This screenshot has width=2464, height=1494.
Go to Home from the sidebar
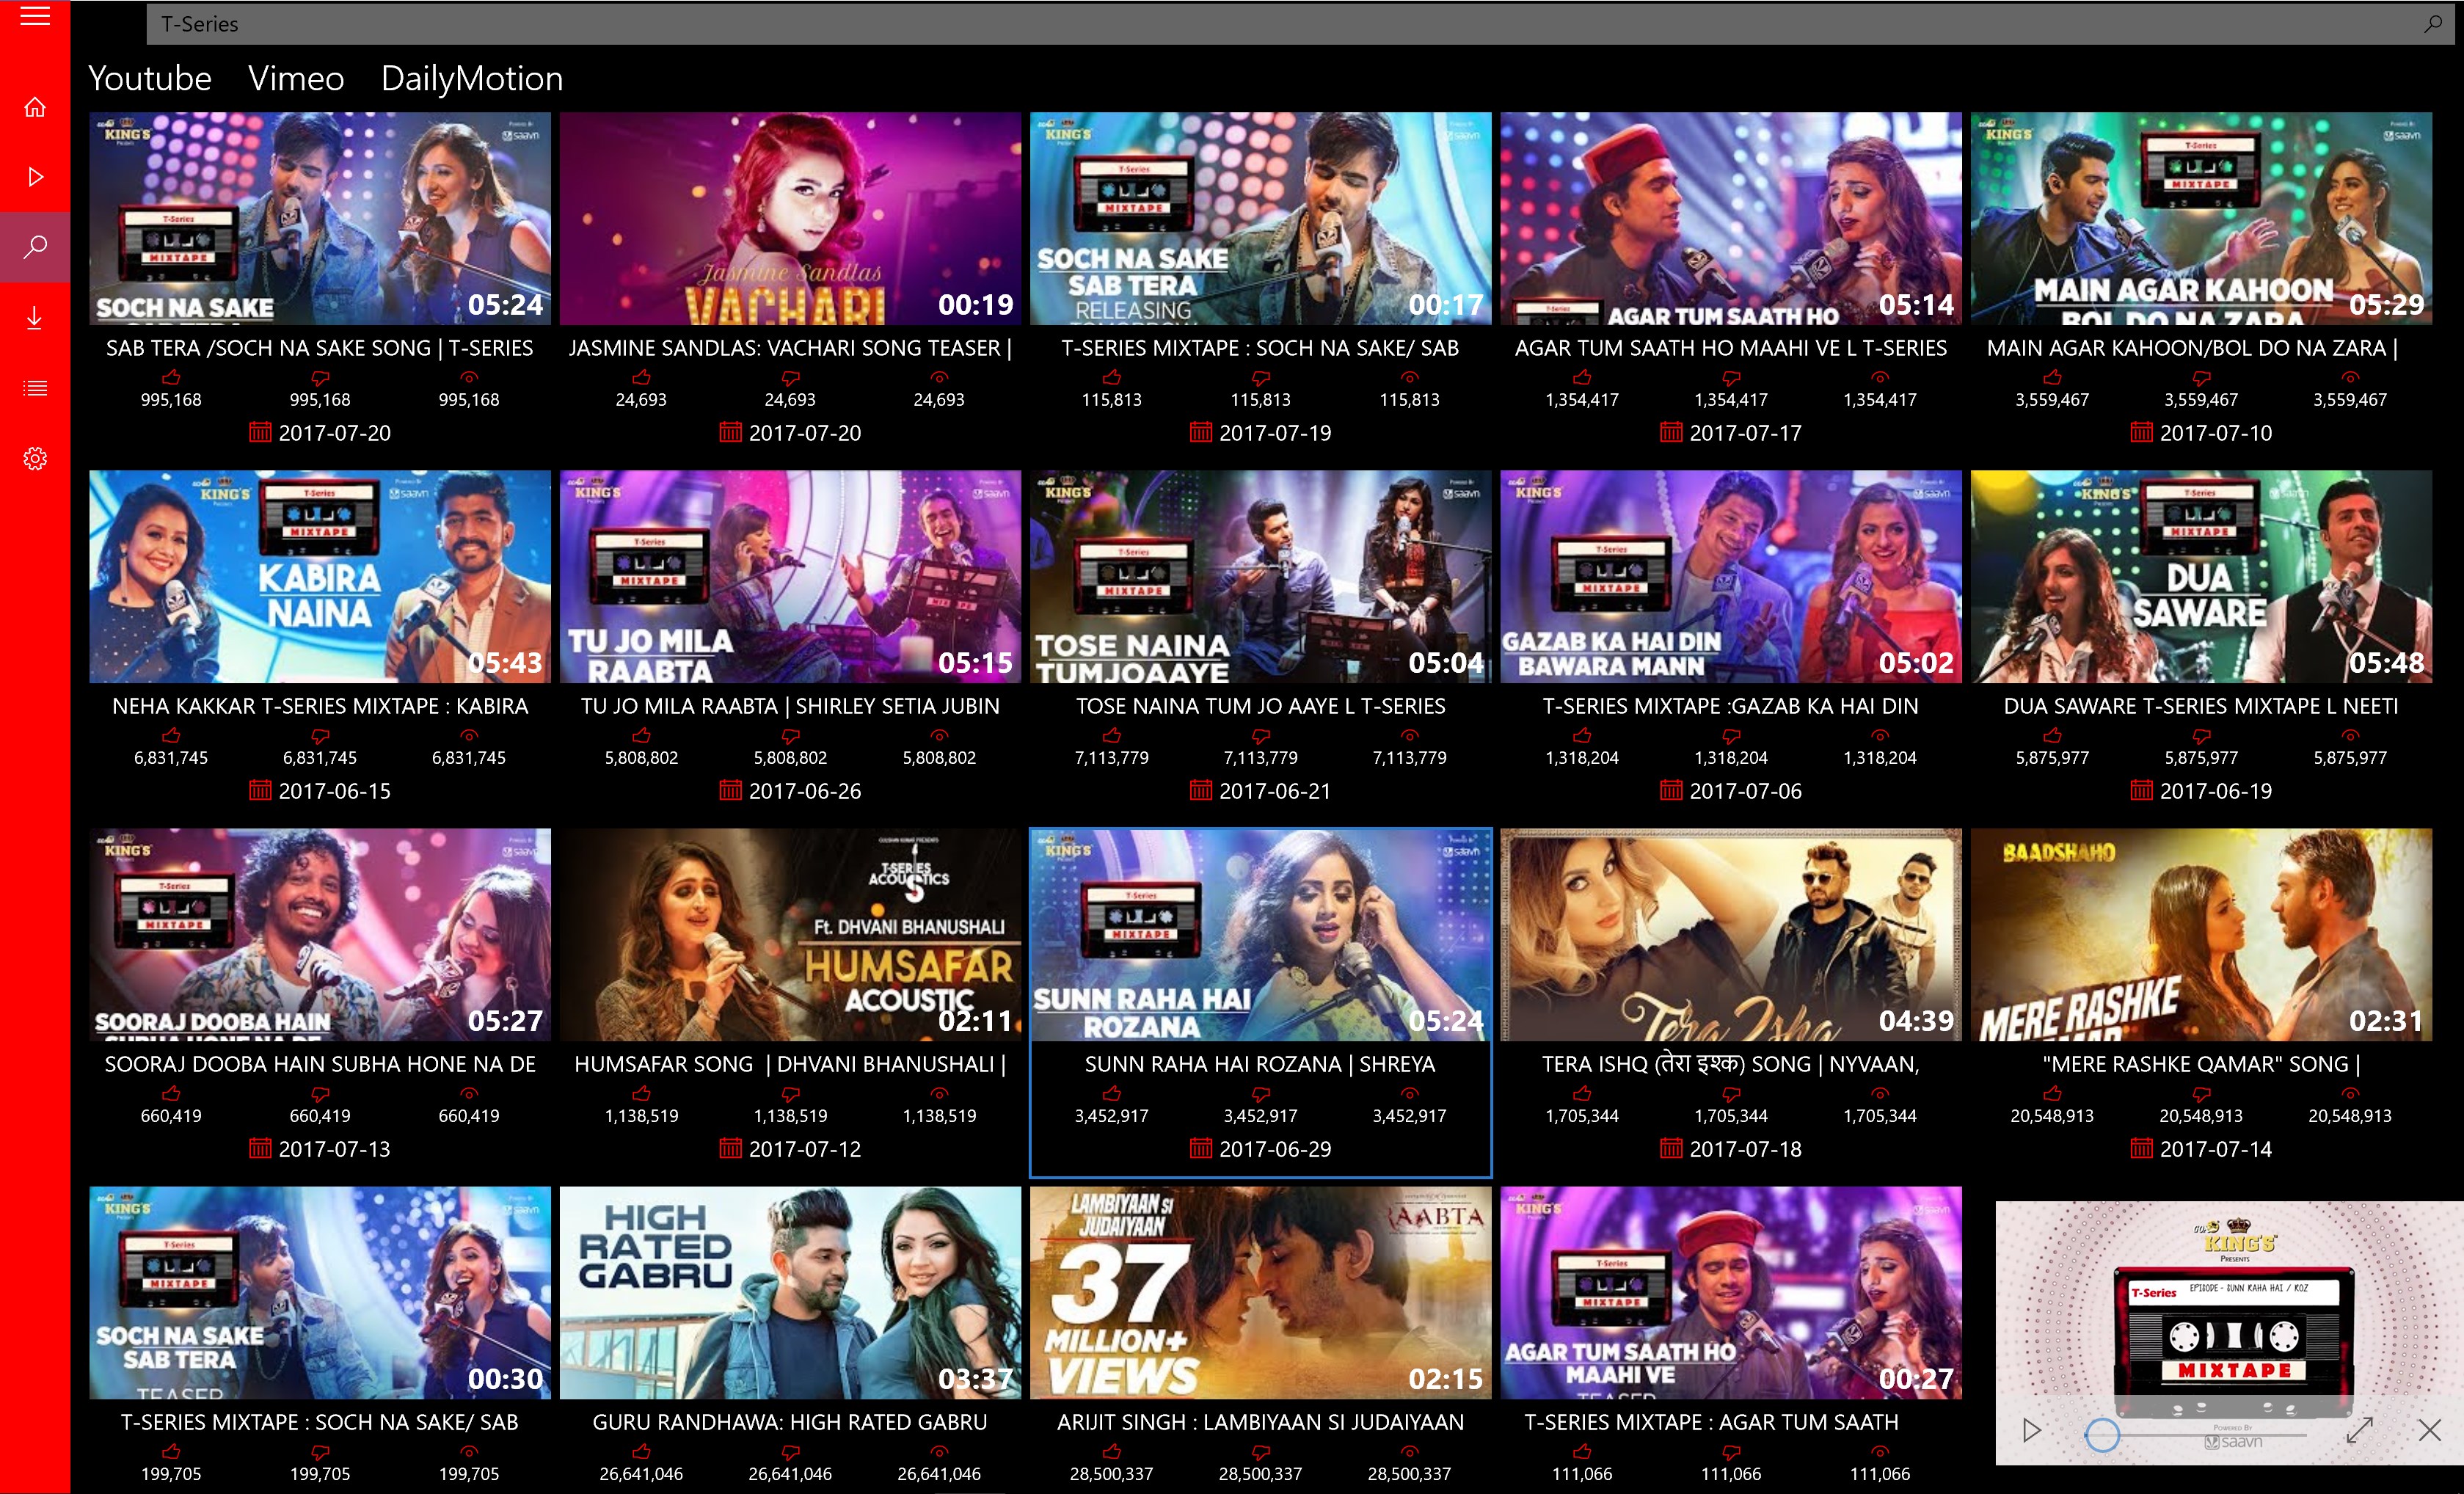coord(35,107)
